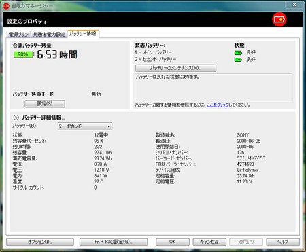Click serial number value 176
The image size is (306, 252).
[x=241, y=152]
